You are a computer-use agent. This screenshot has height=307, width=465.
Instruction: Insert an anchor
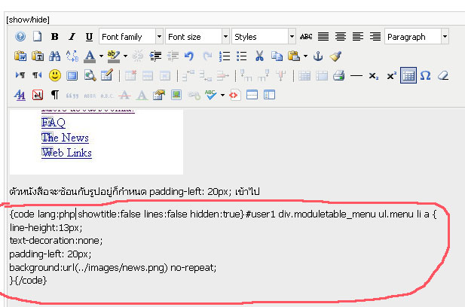(x=318, y=56)
